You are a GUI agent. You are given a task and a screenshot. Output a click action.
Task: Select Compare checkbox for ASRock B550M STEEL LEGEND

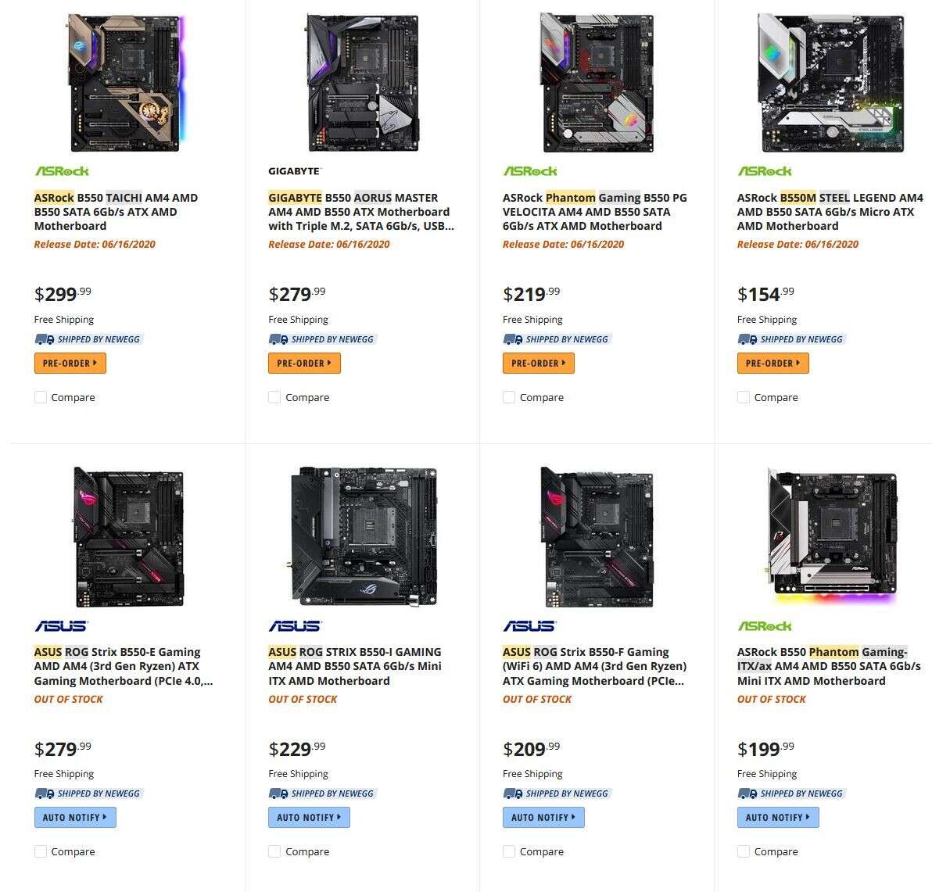pyautogui.click(x=744, y=397)
